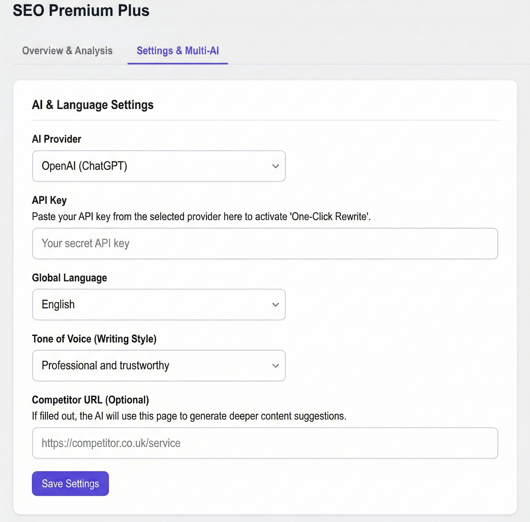Click into the Competitor URL text field

(x=265, y=443)
